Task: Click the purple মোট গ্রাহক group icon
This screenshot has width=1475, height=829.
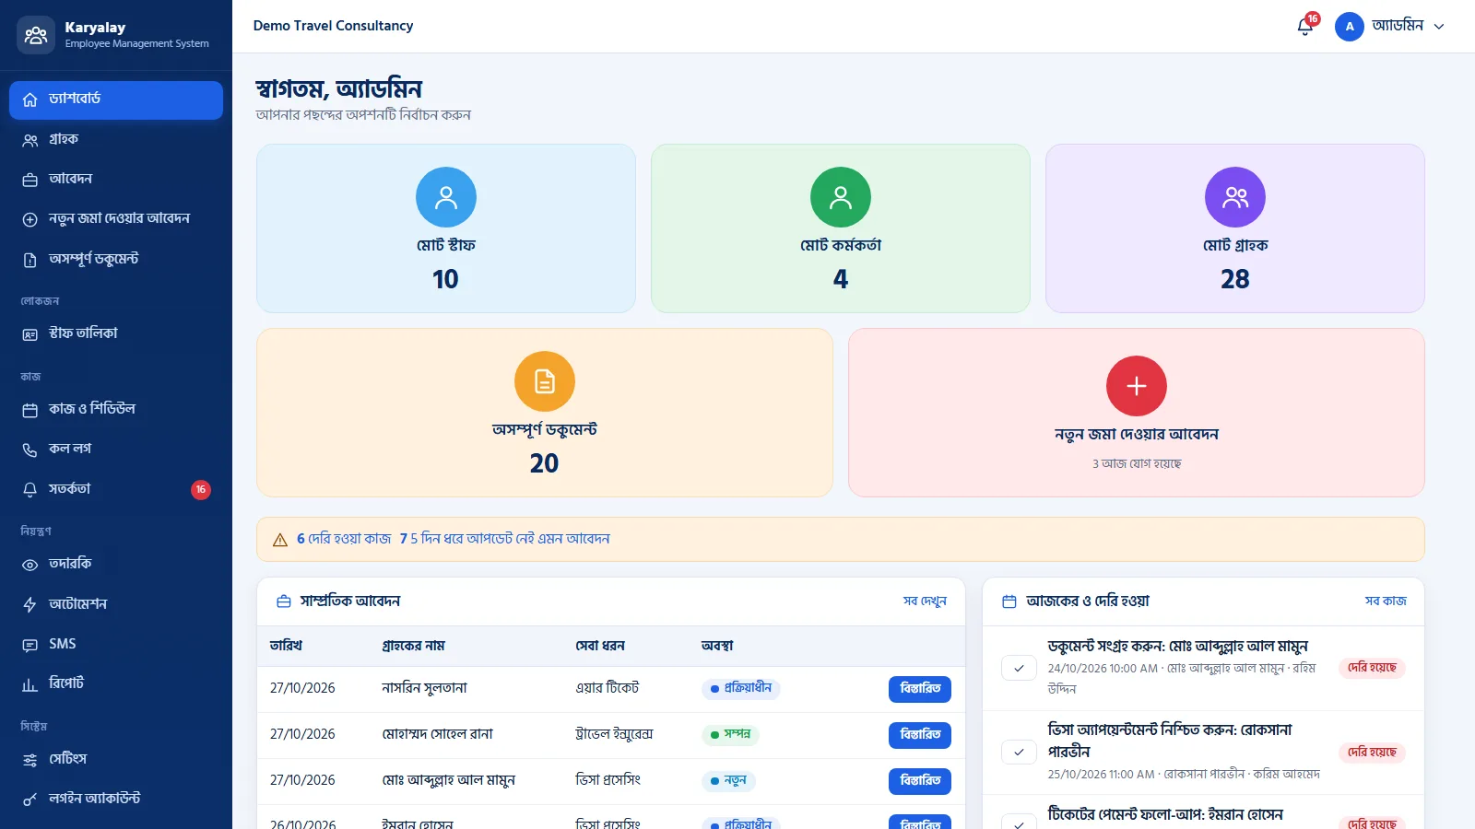Action: (x=1235, y=197)
